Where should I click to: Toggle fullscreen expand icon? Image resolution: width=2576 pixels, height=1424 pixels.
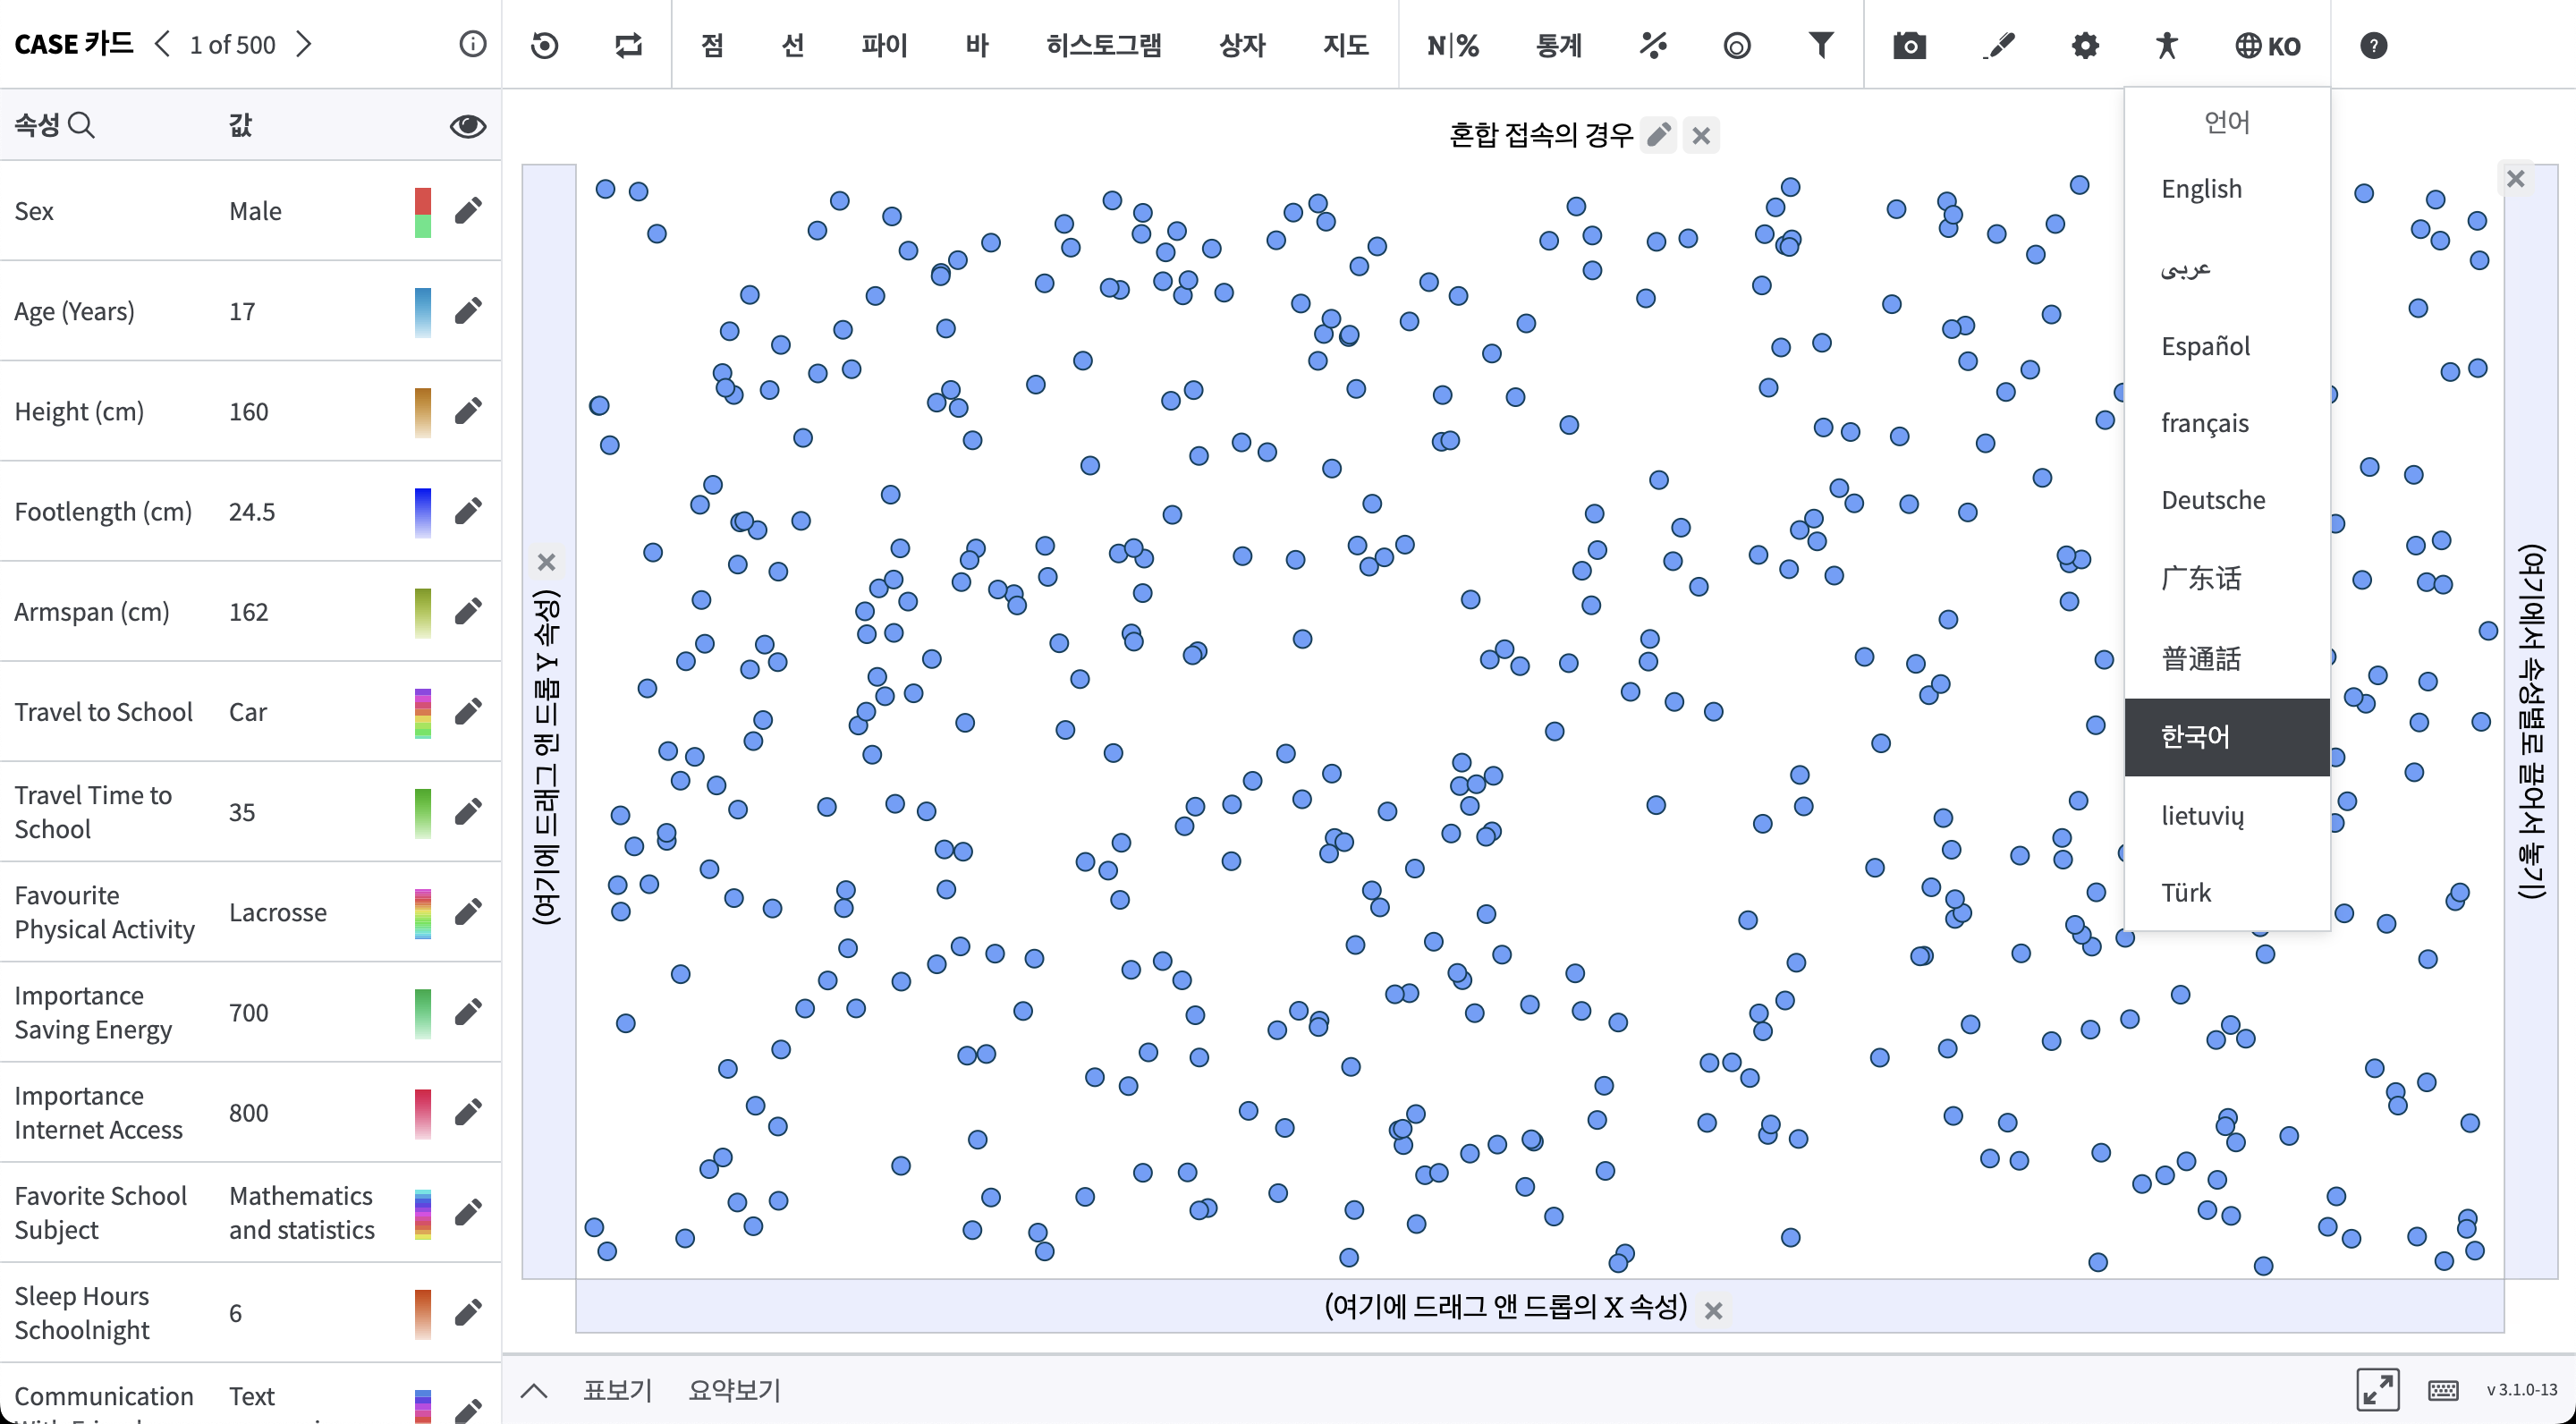(2377, 1389)
